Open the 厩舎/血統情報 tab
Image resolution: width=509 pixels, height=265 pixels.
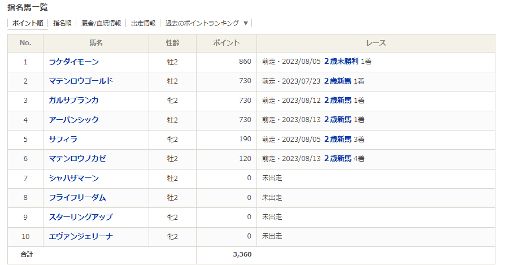101,23
